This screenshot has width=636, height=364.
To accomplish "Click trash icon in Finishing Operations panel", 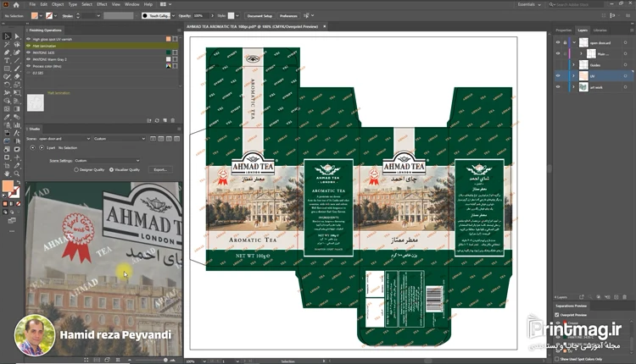I will coord(173,121).
